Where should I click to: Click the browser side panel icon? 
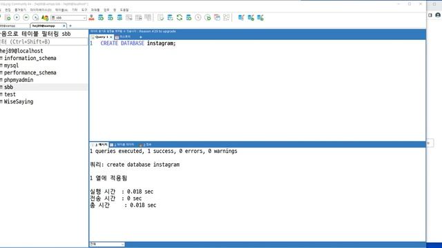pyautogui.click(x=430, y=15)
